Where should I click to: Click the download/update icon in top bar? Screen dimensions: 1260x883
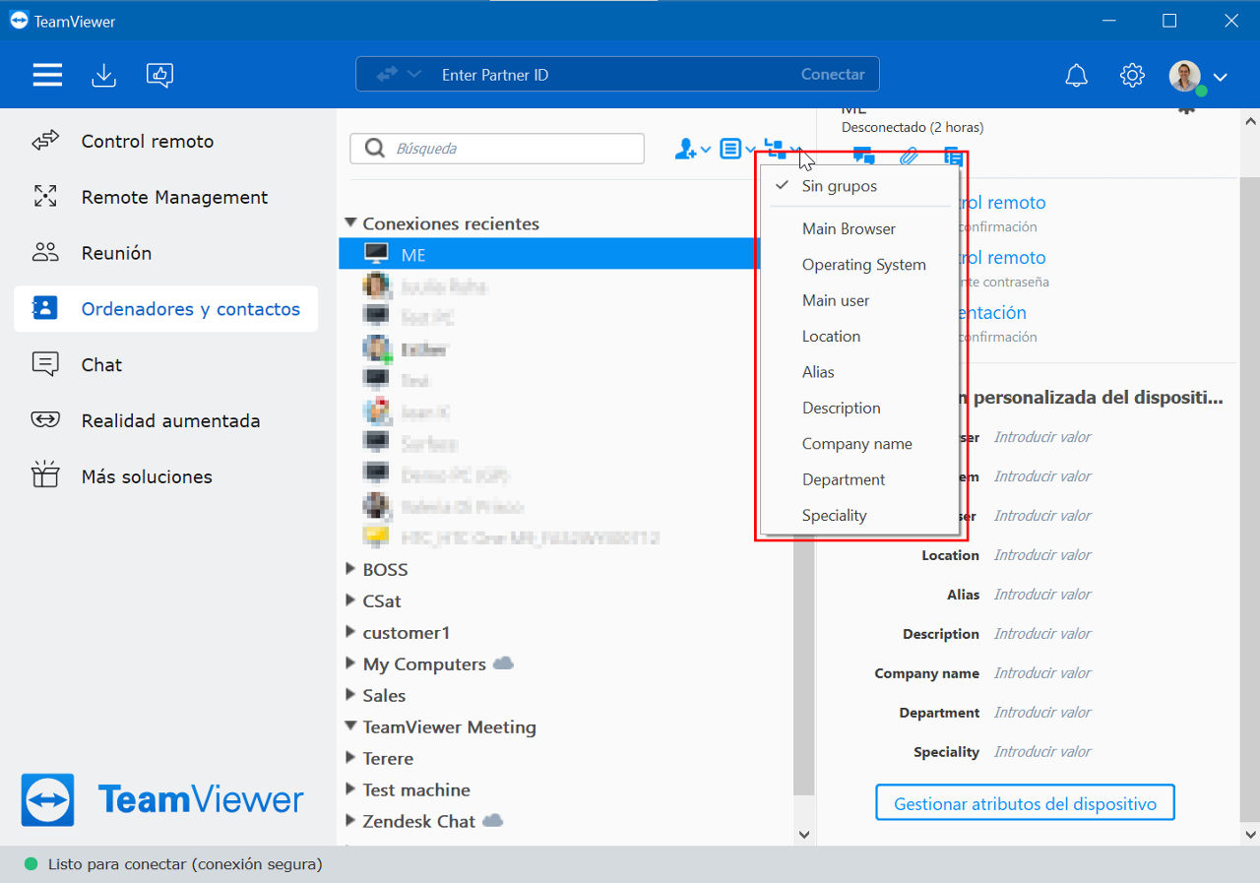[103, 75]
